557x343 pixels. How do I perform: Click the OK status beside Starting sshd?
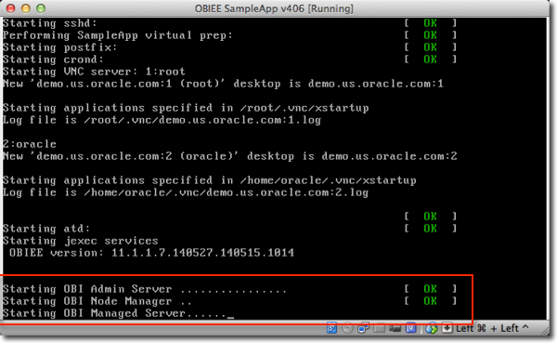430,23
